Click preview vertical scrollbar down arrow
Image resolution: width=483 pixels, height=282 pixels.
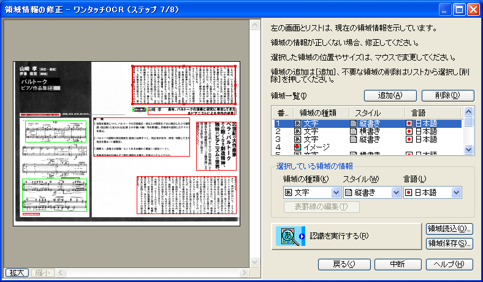(x=255, y=262)
